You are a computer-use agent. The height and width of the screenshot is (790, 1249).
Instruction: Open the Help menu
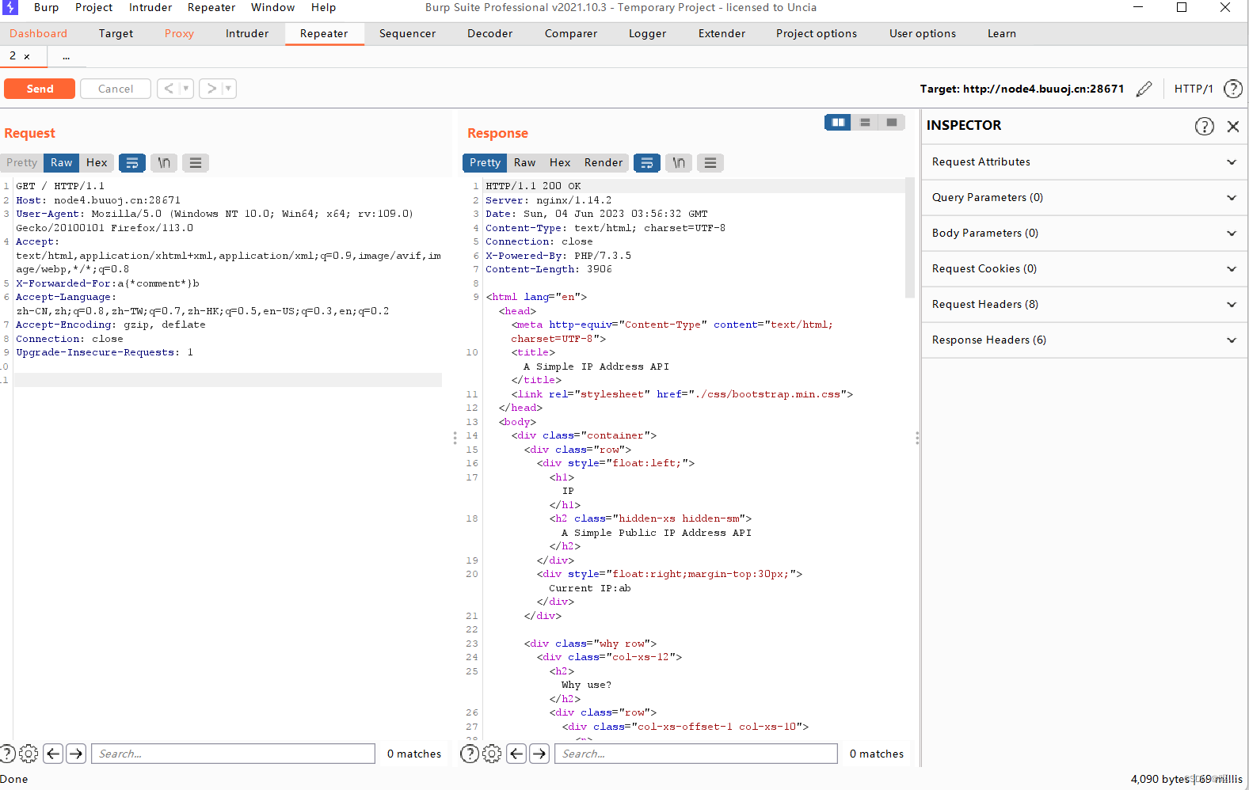click(323, 7)
